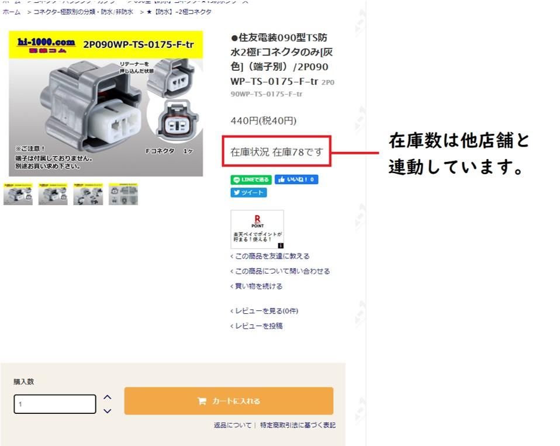Open 【防水】-2極コネクタ breadcrumb category
The width and height of the screenshot is (560, 446).
coord(179,12)
